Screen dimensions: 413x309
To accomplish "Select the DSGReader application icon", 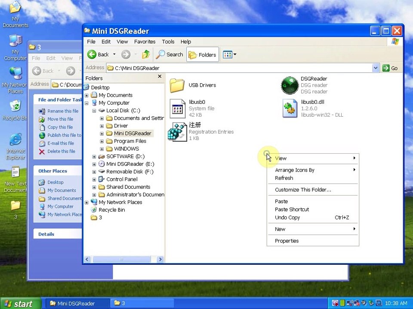I will (x=290, y=85).
